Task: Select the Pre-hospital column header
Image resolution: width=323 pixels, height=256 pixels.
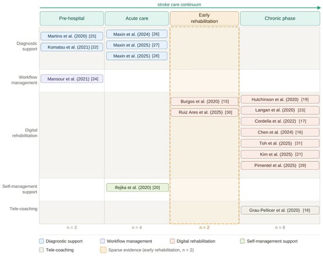Action: click(x=72, y=18)
